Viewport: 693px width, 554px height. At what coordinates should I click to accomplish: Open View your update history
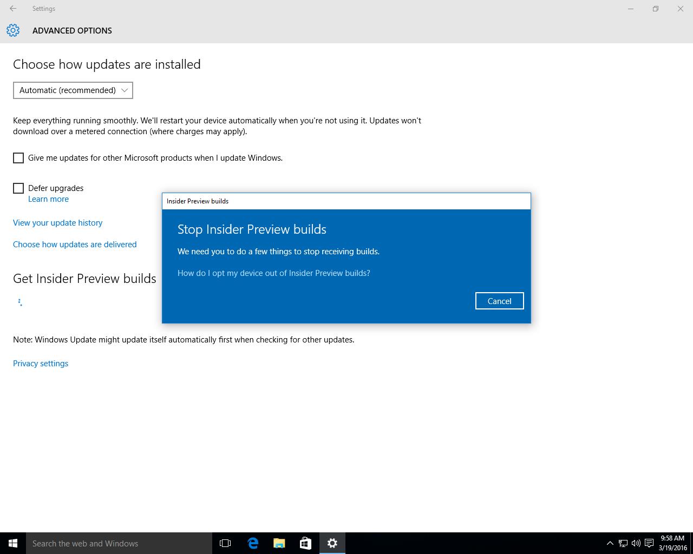[57, 223]
